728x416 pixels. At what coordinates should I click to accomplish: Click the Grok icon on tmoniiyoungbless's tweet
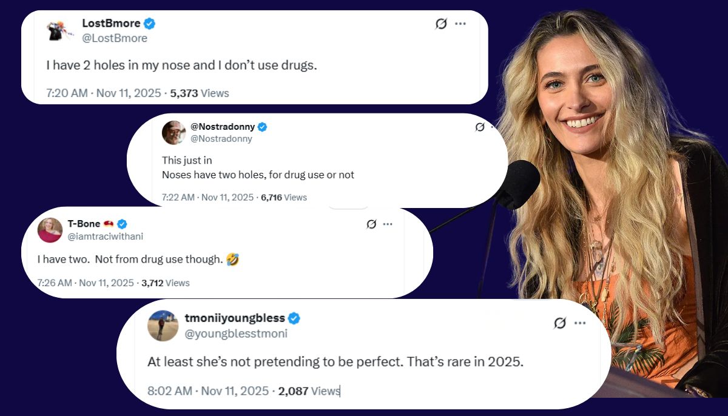click(560, 323)
